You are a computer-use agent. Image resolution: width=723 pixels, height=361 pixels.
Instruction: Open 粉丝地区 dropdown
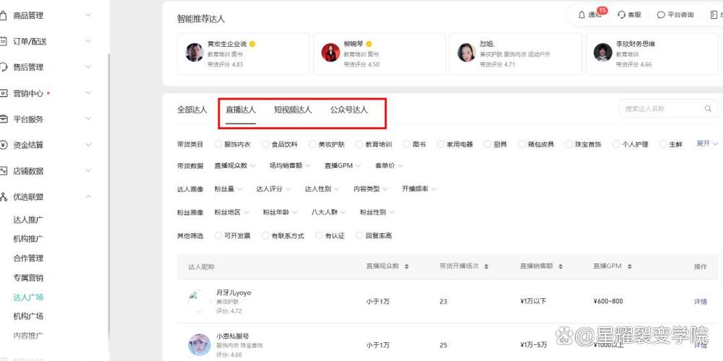tap(231, 212)
